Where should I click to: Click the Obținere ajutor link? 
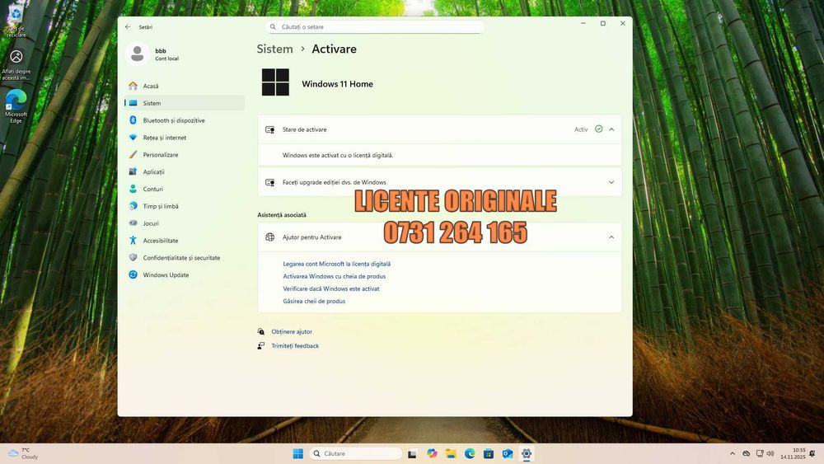(292, 331)
